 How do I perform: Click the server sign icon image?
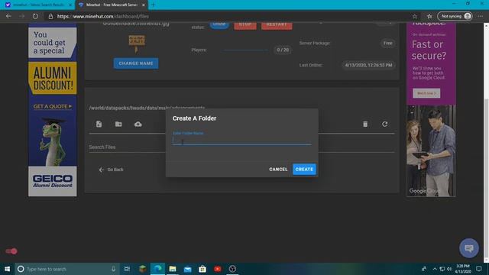[x=136, y=44]
